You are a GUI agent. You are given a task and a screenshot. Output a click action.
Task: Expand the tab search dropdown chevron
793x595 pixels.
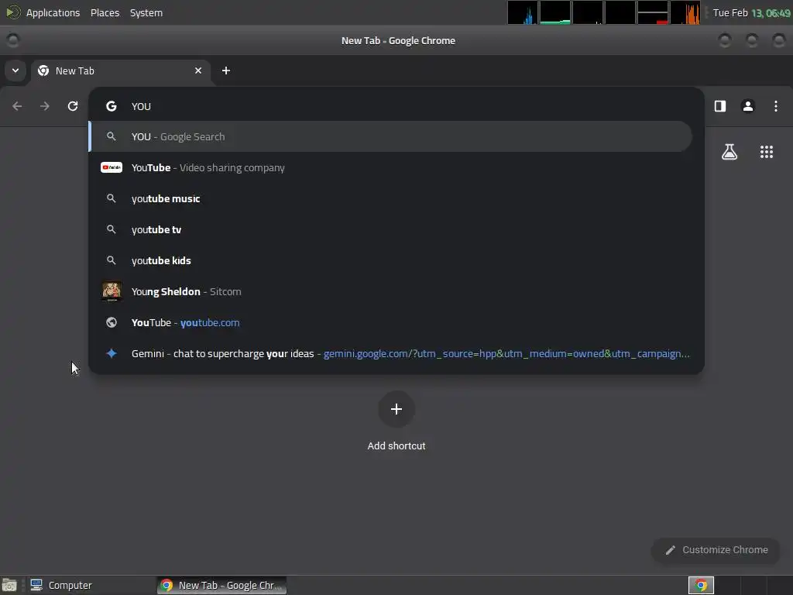[x=15, y=71]
